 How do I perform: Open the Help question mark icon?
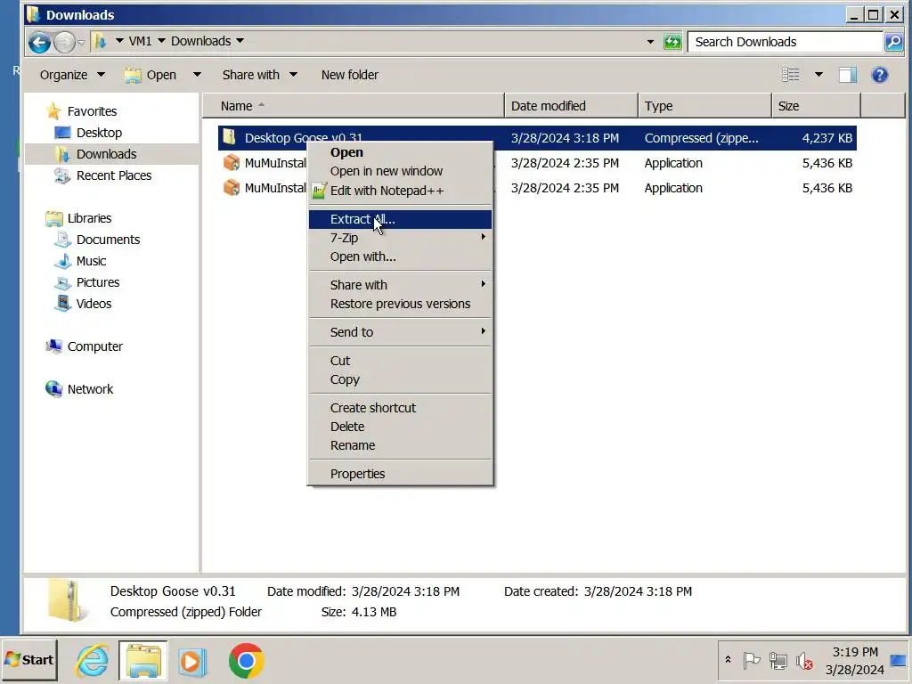[879, 75]
